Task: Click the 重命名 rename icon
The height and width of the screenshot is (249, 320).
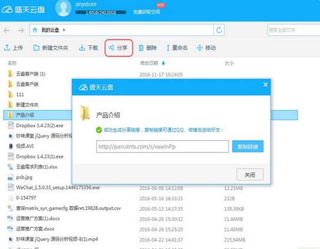Action: [168, 48]
